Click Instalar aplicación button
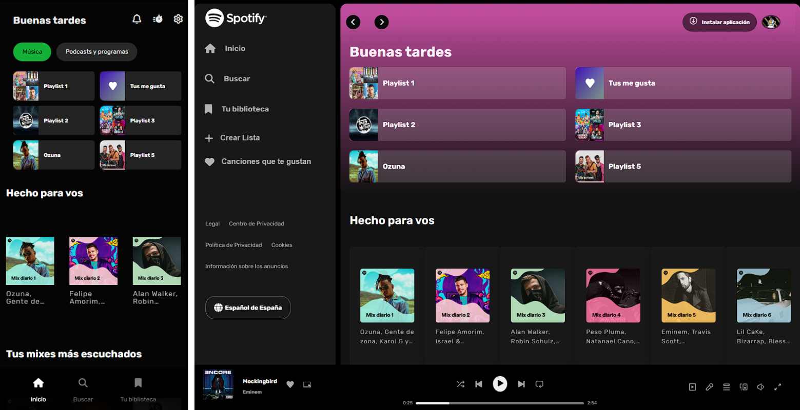 coord(719,22)
